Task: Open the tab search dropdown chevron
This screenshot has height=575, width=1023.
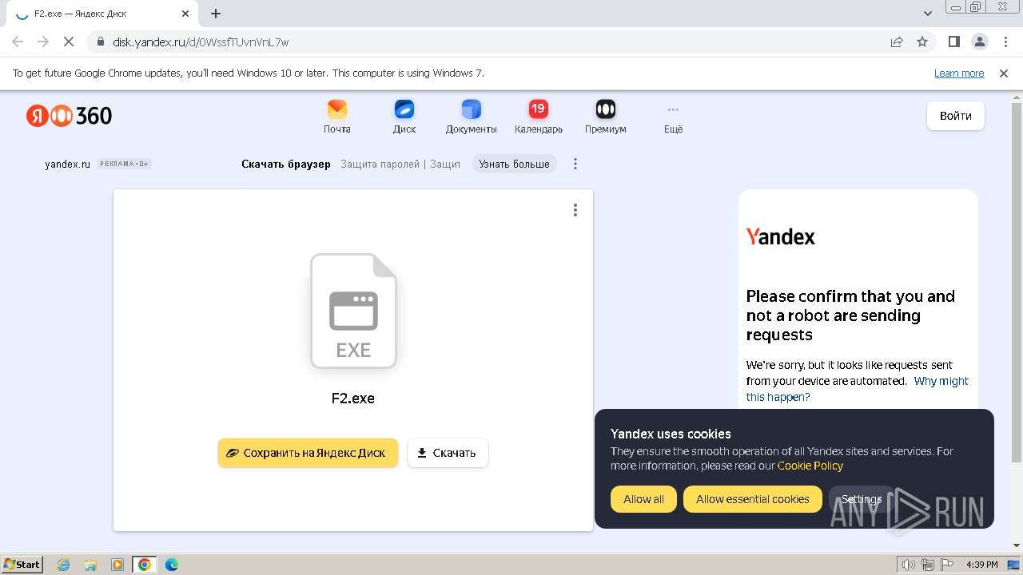Action: click(x=928, y=14)
